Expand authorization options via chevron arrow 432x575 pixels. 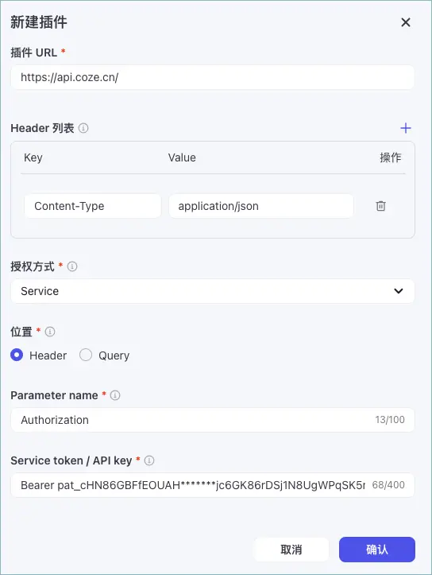pyautogui.click(x=399, y=291)
